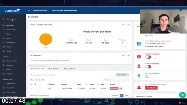Viewport: 187px width, 105px height.
Task: Click the Config gear icon
Action: pos(4,51)
